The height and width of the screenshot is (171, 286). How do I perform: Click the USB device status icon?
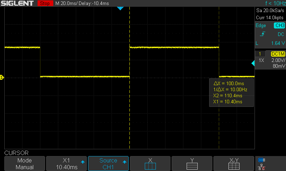point(262,160)
